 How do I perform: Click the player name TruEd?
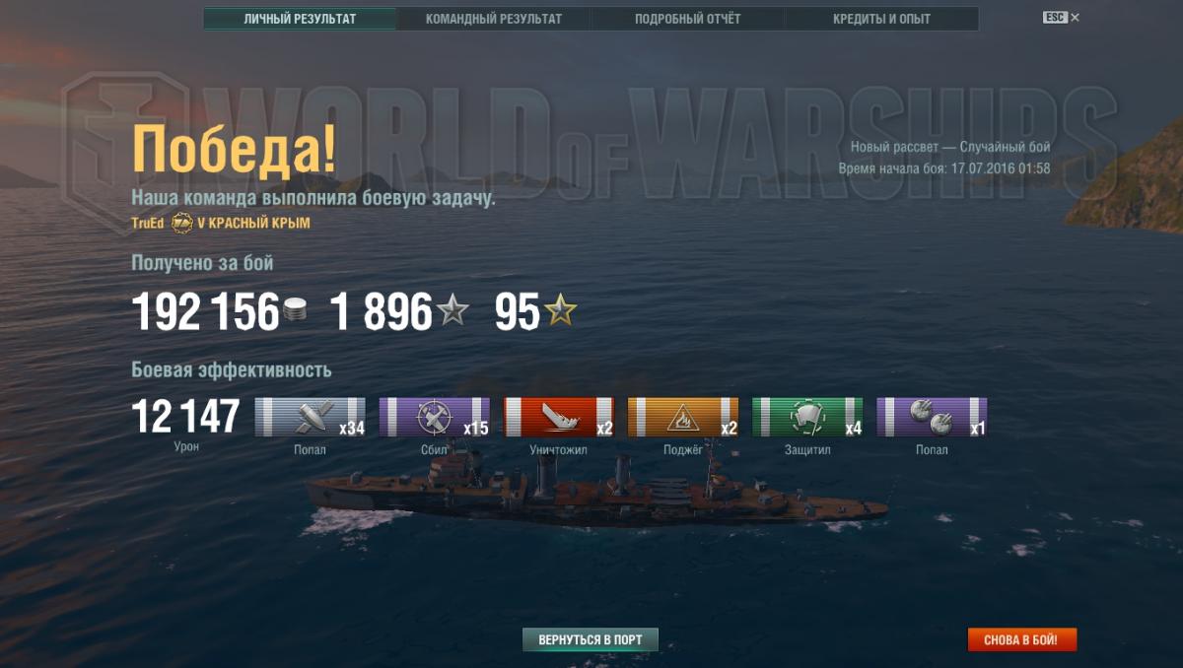(148, 224)
